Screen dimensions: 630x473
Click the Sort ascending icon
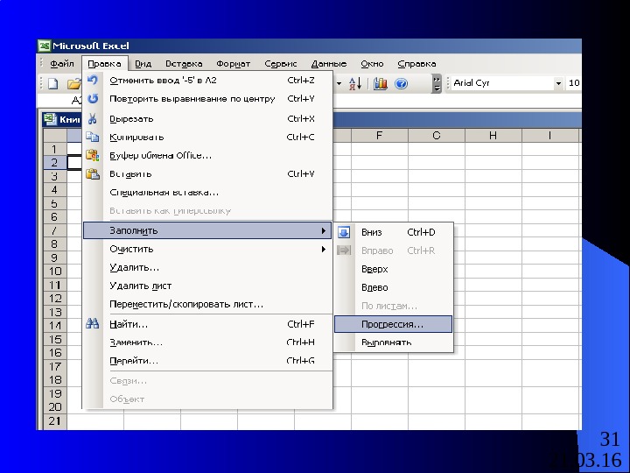point(355,83)
